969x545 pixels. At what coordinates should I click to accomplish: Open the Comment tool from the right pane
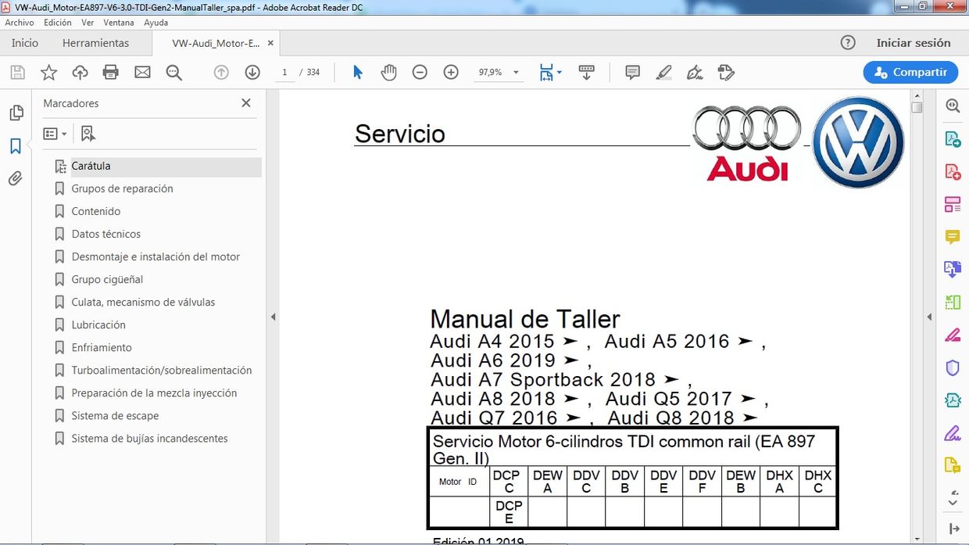(x=952, y=237)
